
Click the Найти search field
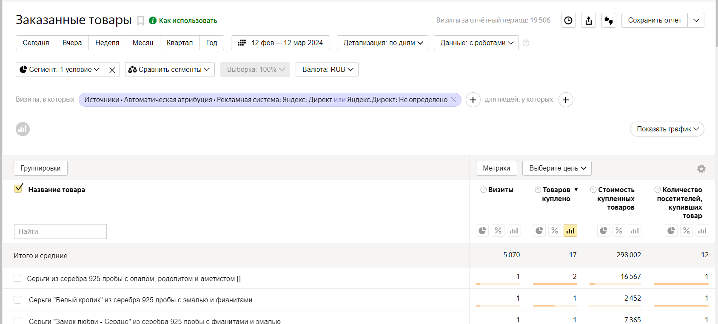point(60,232)
